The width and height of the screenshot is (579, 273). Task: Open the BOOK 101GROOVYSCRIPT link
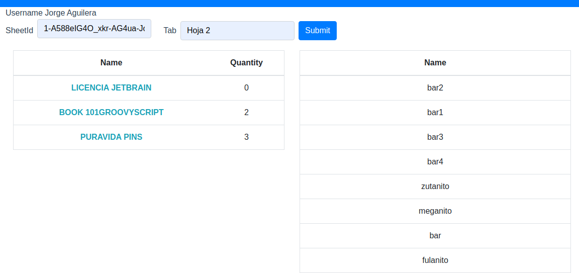[x=111, y=112]
